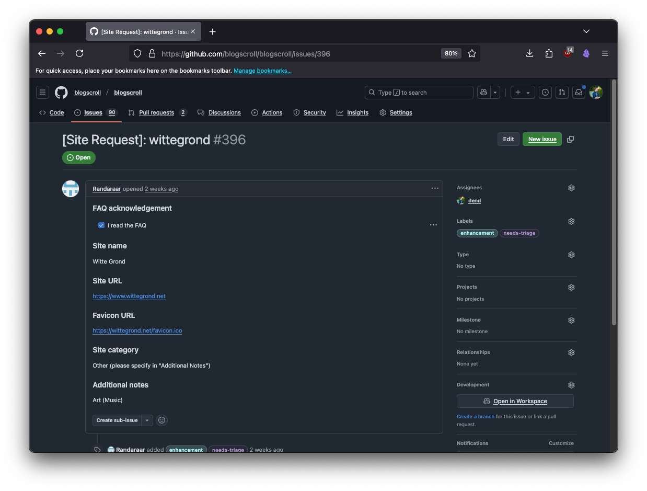The image size is (647, 491).
Task: Open the GitHub hamburger navigation menu
Action: [x=43, y=93]
